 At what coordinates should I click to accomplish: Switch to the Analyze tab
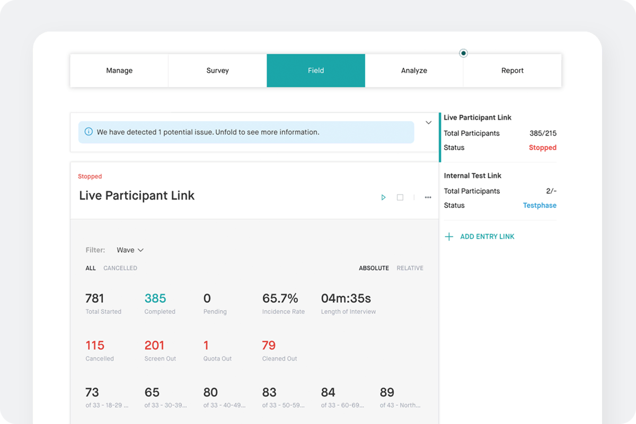(414, 70)
